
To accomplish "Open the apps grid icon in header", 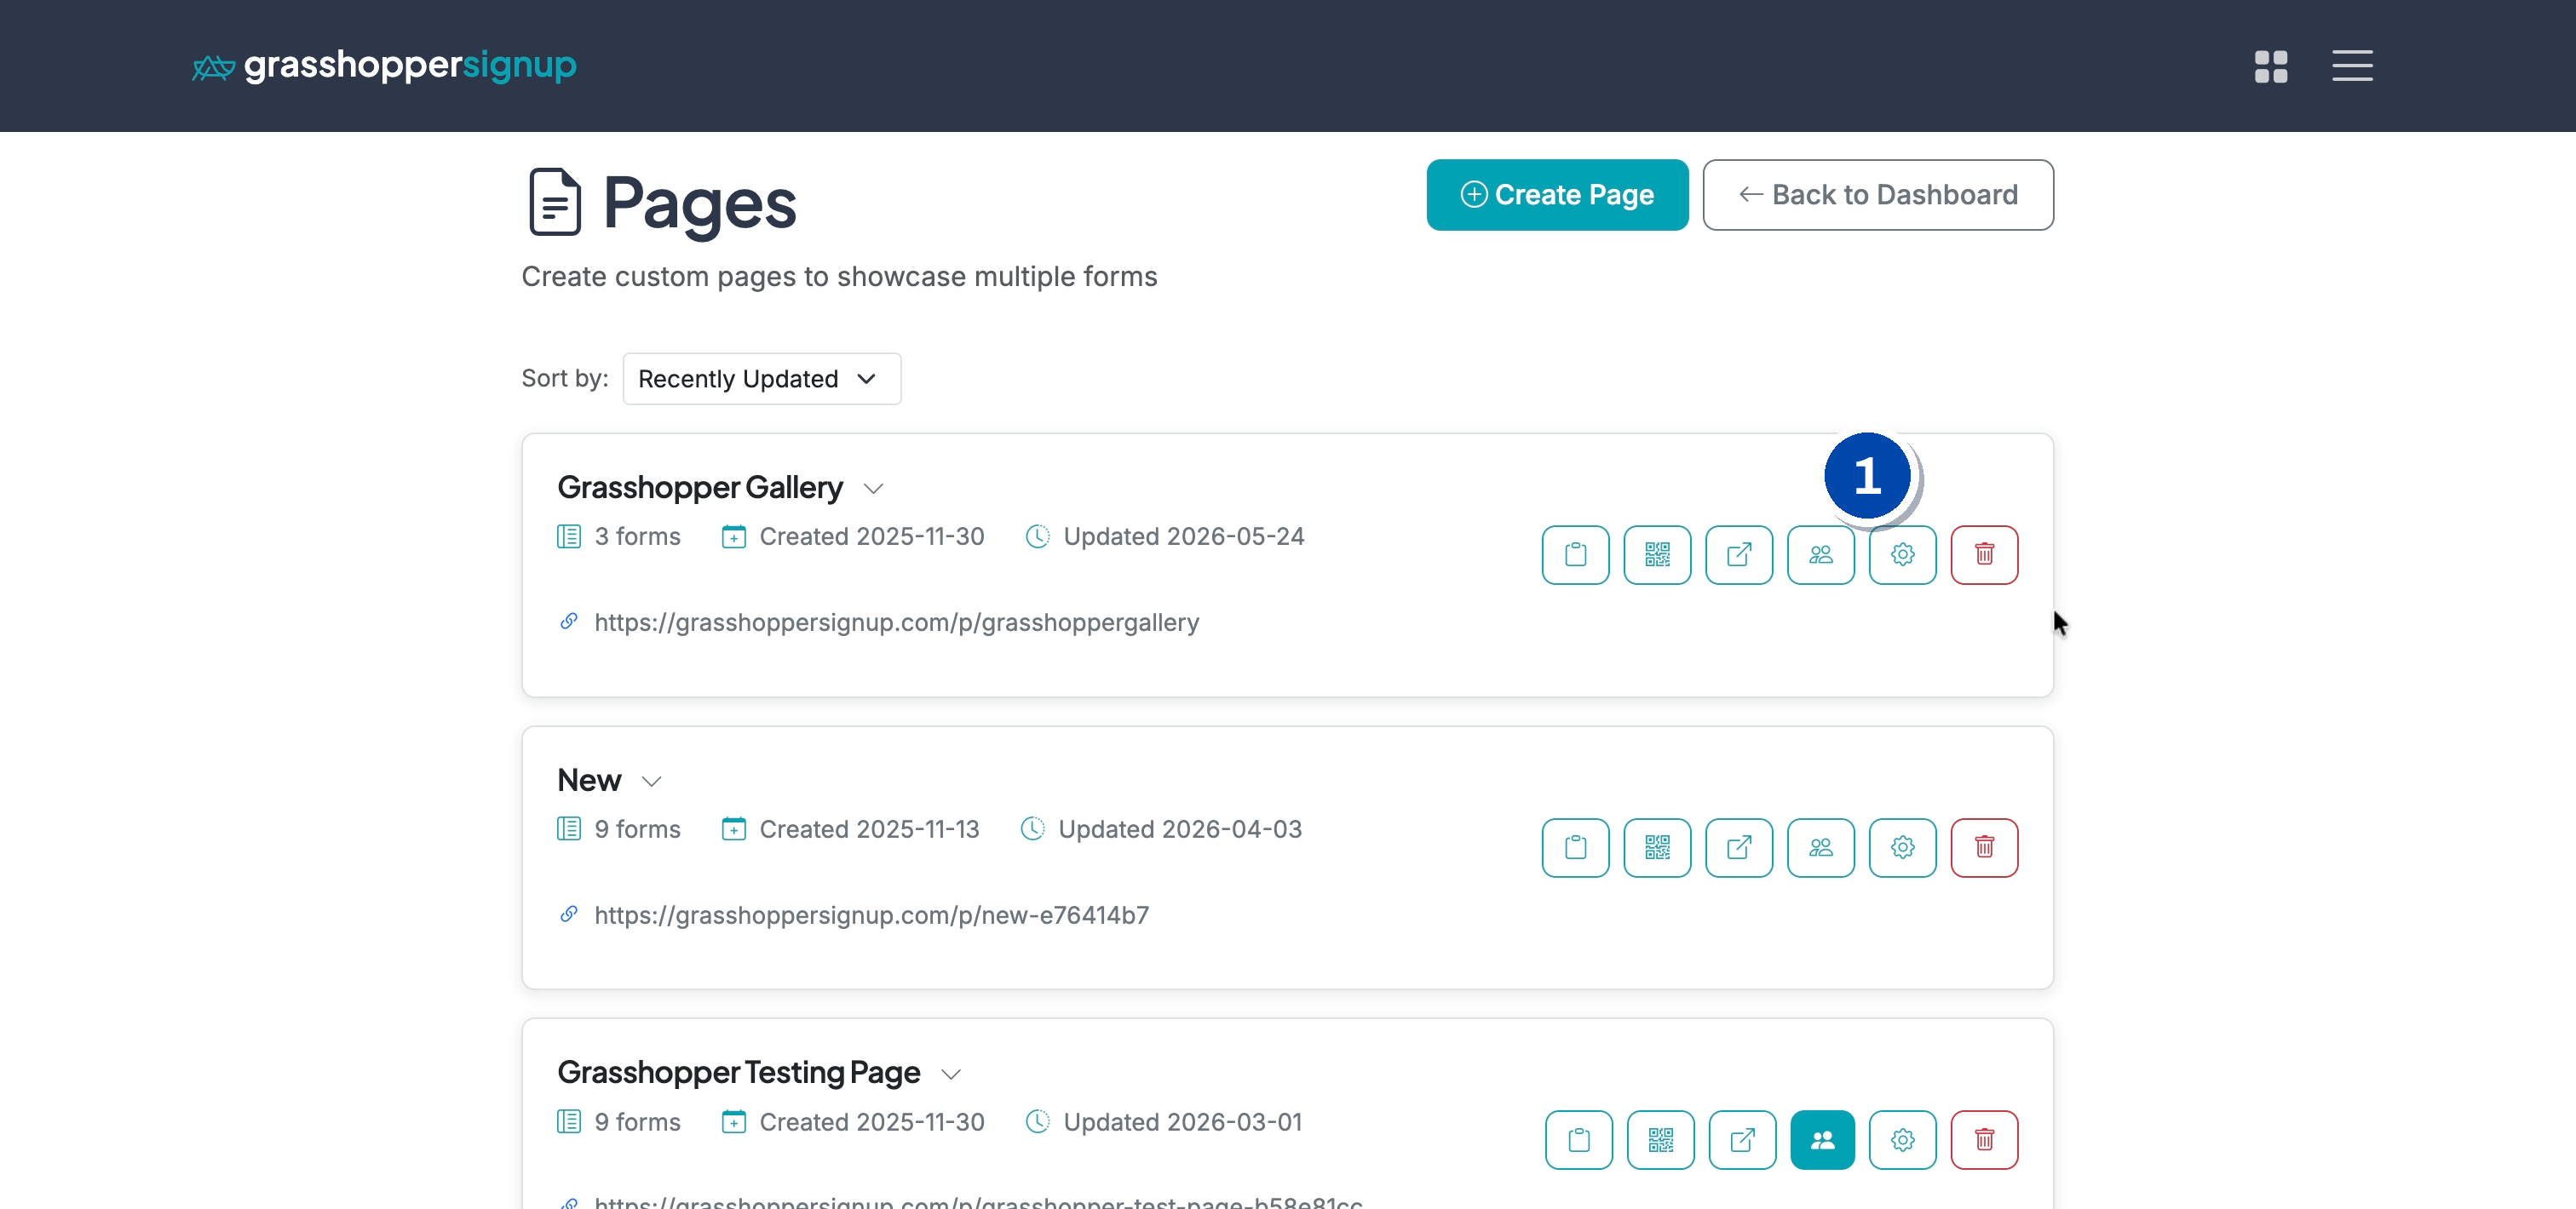I will pos(2270,66).
